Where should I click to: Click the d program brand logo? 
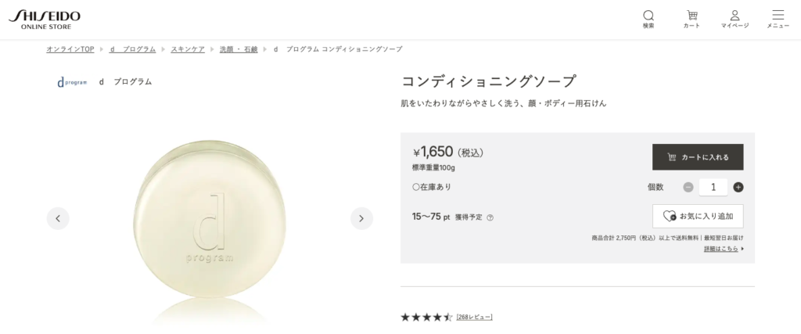(x=73, y=81)
